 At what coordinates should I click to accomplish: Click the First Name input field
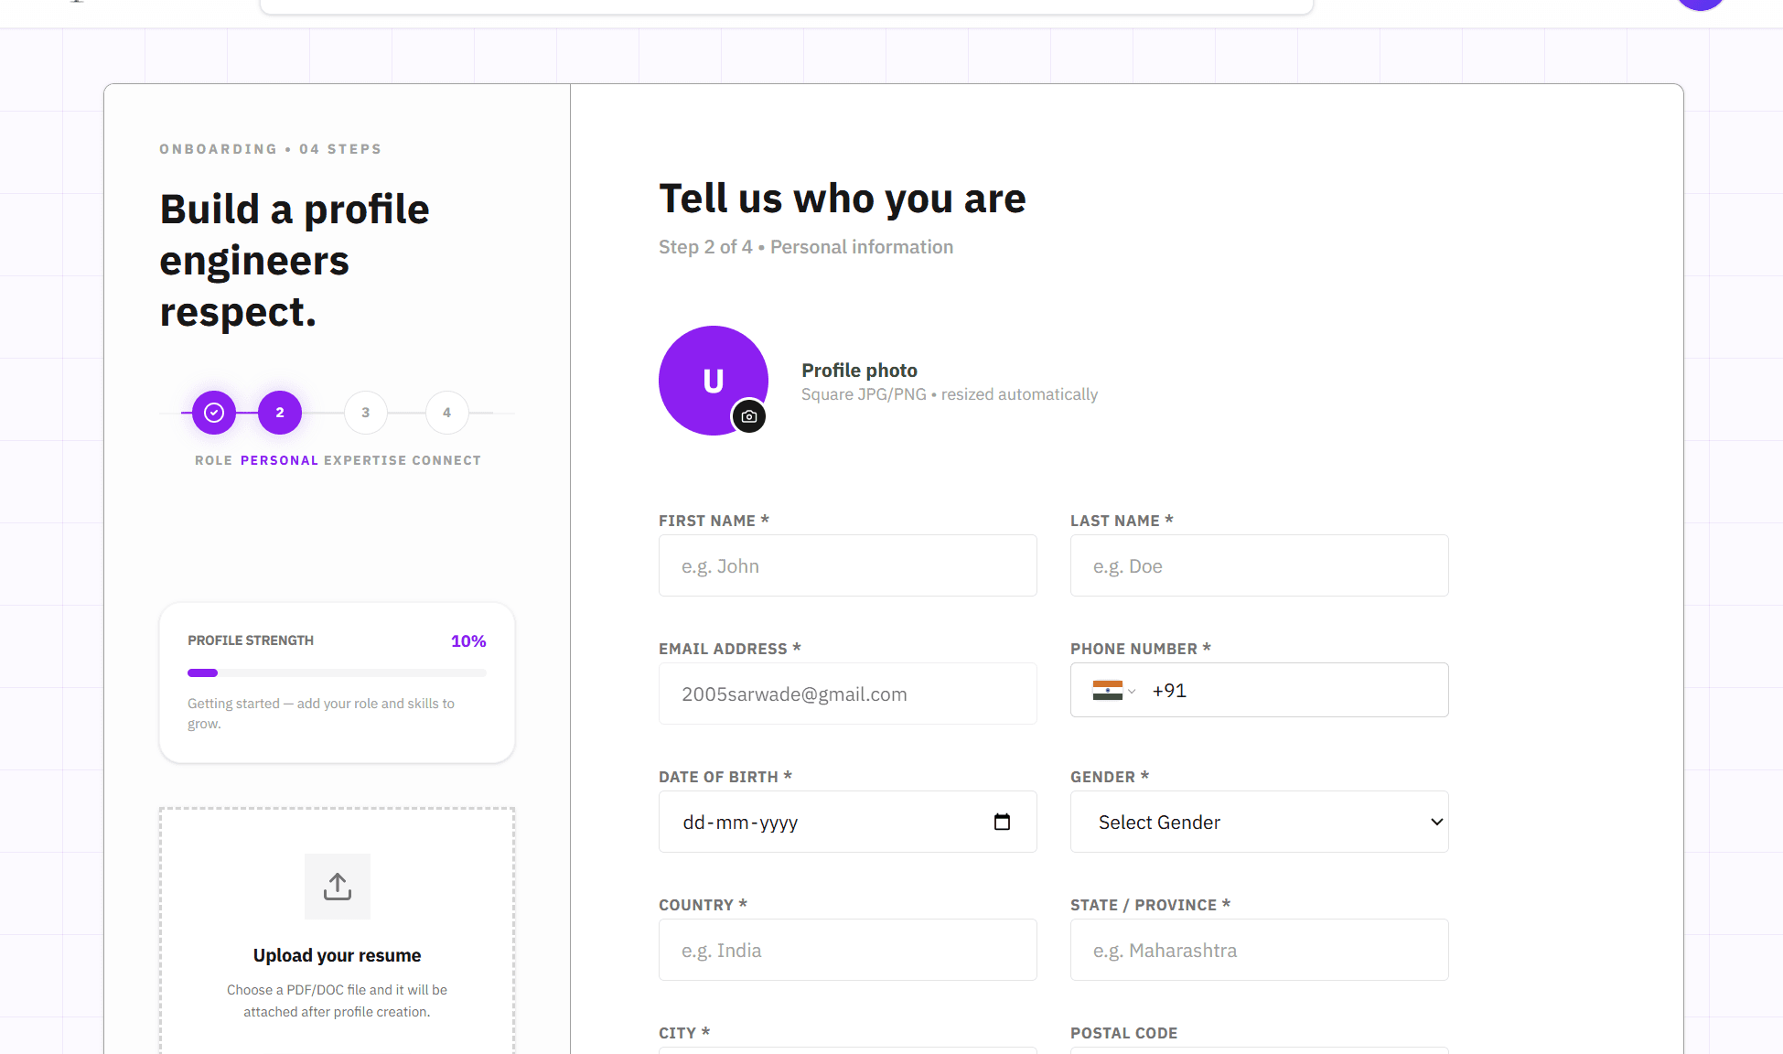(x=848, y=565)
